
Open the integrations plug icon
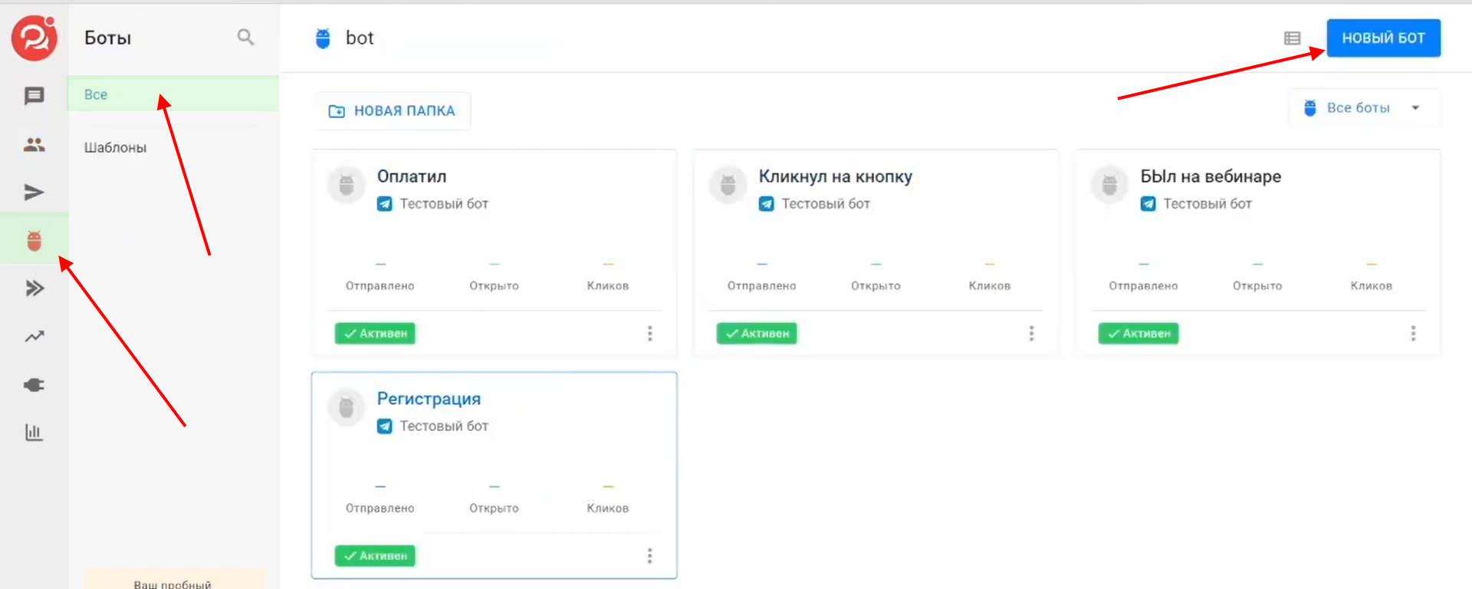click(x=34, y=385)
